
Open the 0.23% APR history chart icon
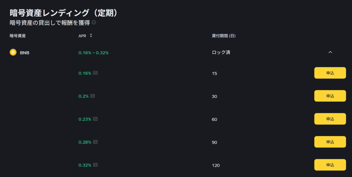pyautogui.click(x=95, y=119)
